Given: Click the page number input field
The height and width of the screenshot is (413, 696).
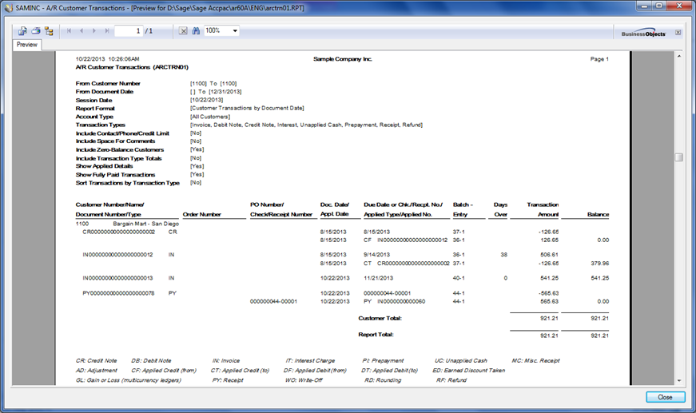Looking at the screenshot, I should [x=129, y=31].
